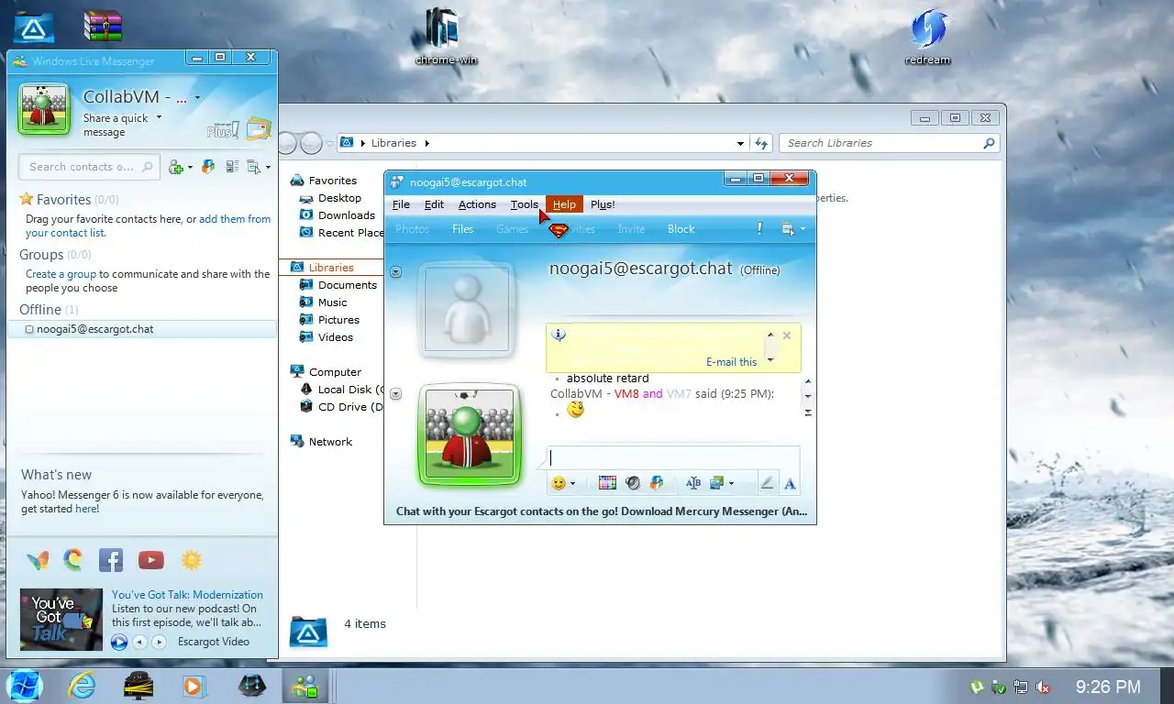
Task: Click Block in the chat toolbar
Action: (681, 229)
